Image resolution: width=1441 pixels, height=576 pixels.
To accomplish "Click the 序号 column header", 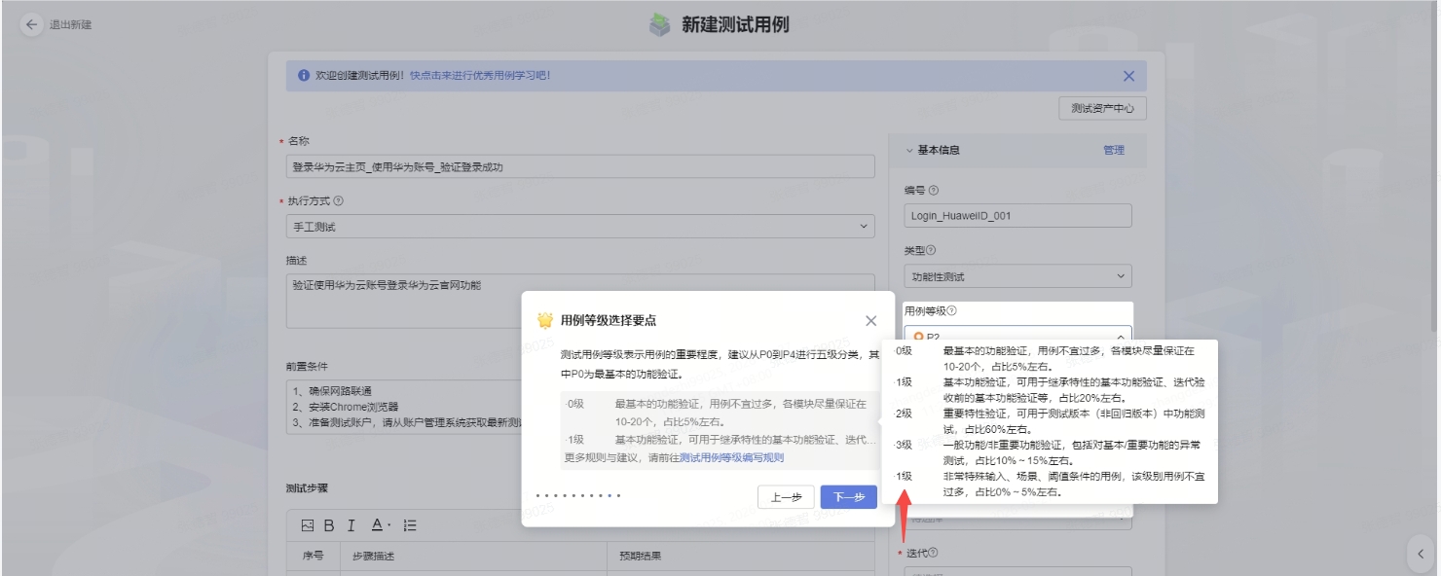I will (313, 557).
